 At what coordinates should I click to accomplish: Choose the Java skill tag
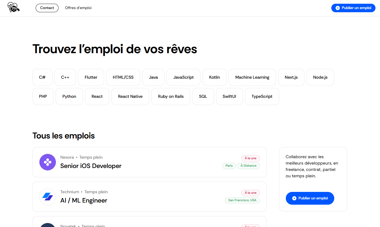153,77
